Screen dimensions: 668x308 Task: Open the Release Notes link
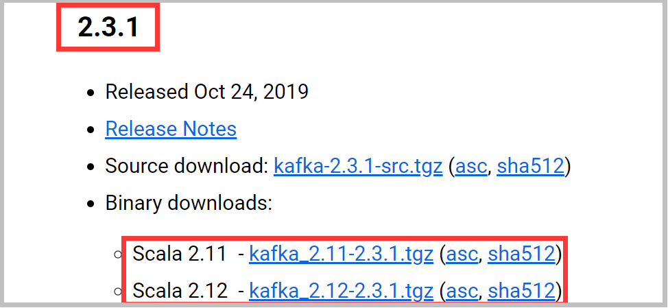(x=171, y=129)
